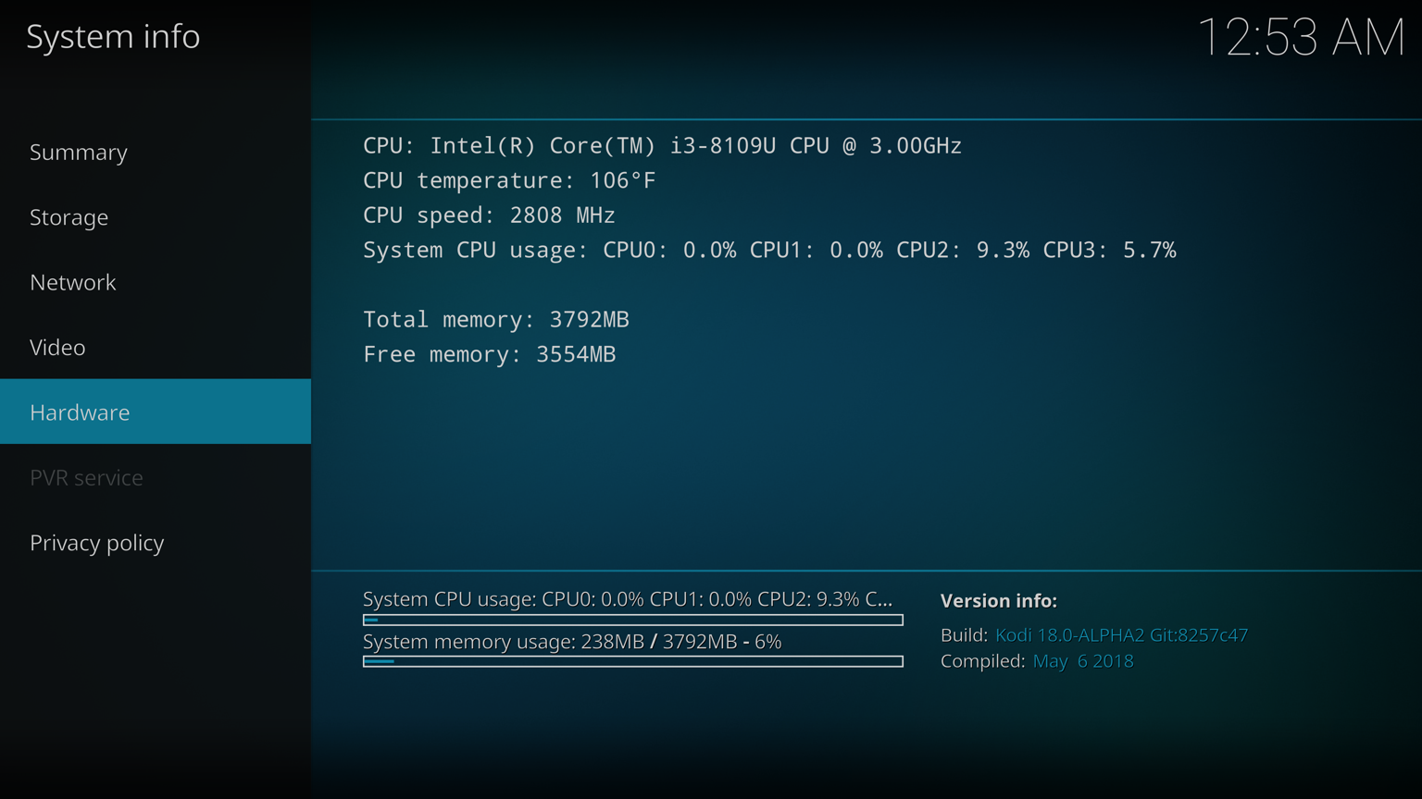The image size is (1422, 799).
Task: Click the 12:53 AM clock
Action: coord(1301,38)
